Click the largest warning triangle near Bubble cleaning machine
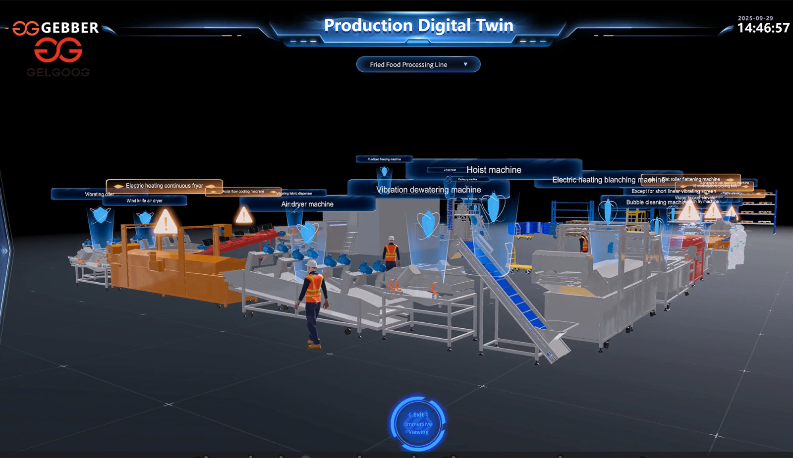Image resolution: width=793 pixels, height=458 pixels. point(688,212)
